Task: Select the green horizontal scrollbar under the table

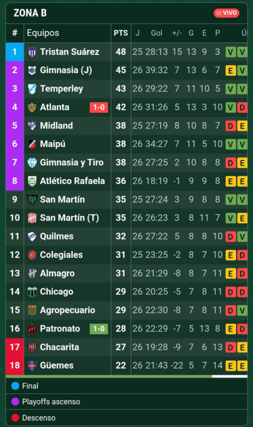Action: coord(109,376)
